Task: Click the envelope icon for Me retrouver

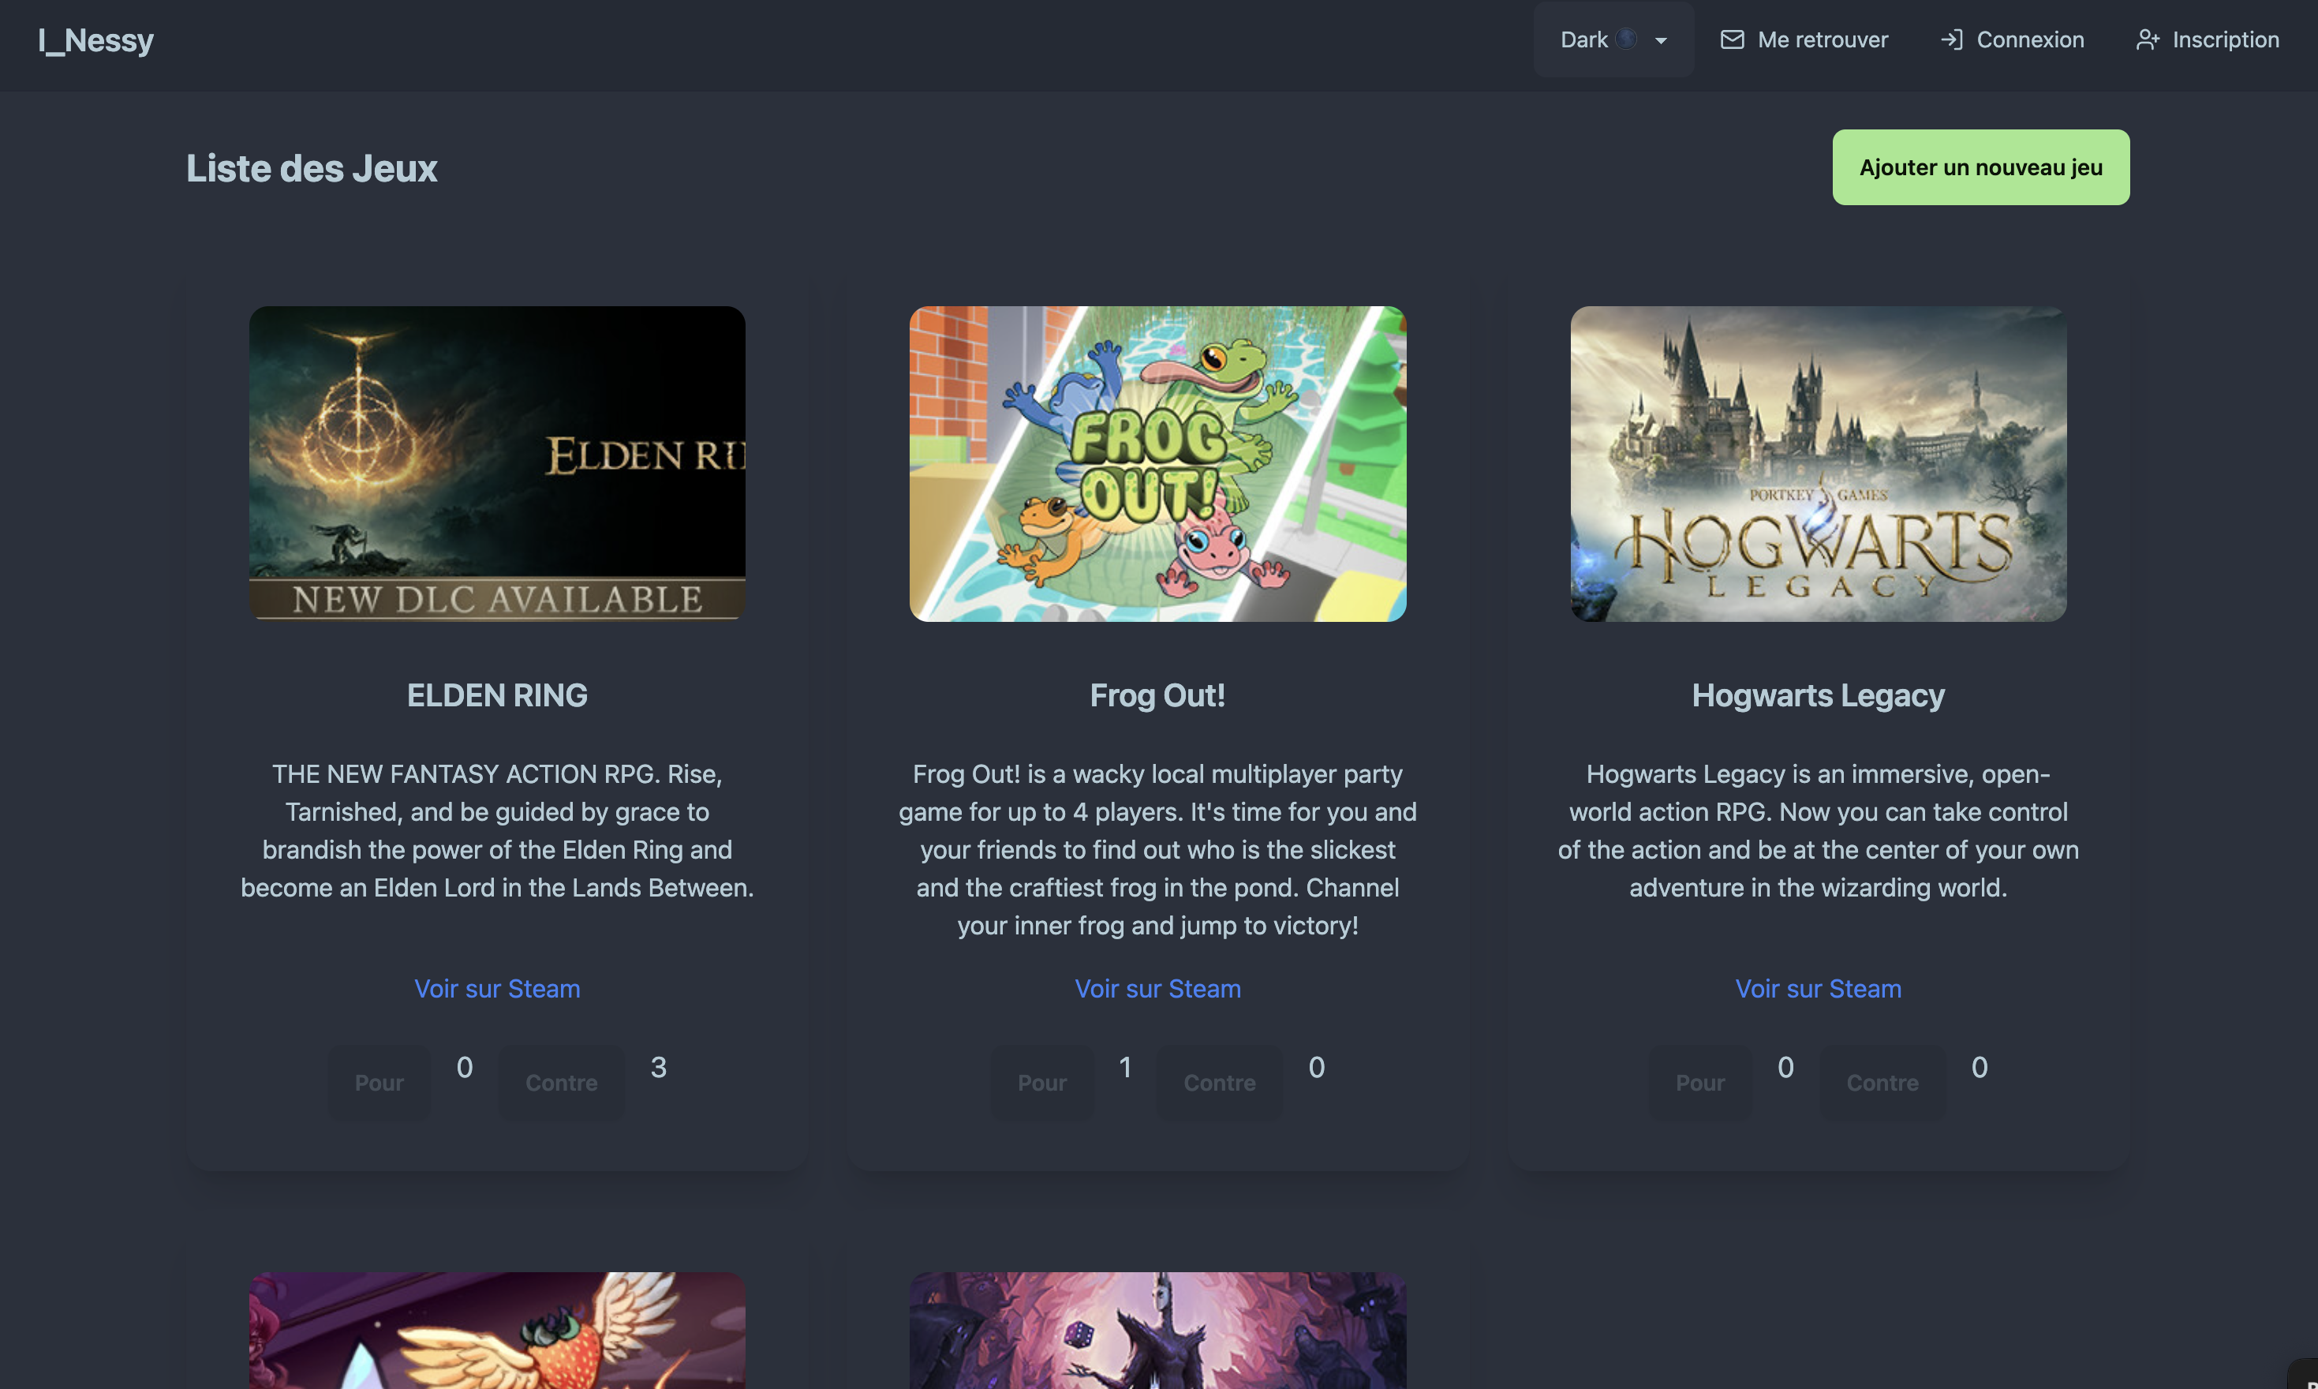Action: 1732,39
